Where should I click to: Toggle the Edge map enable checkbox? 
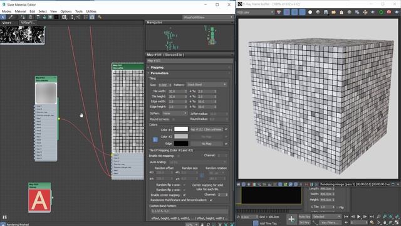226,144
